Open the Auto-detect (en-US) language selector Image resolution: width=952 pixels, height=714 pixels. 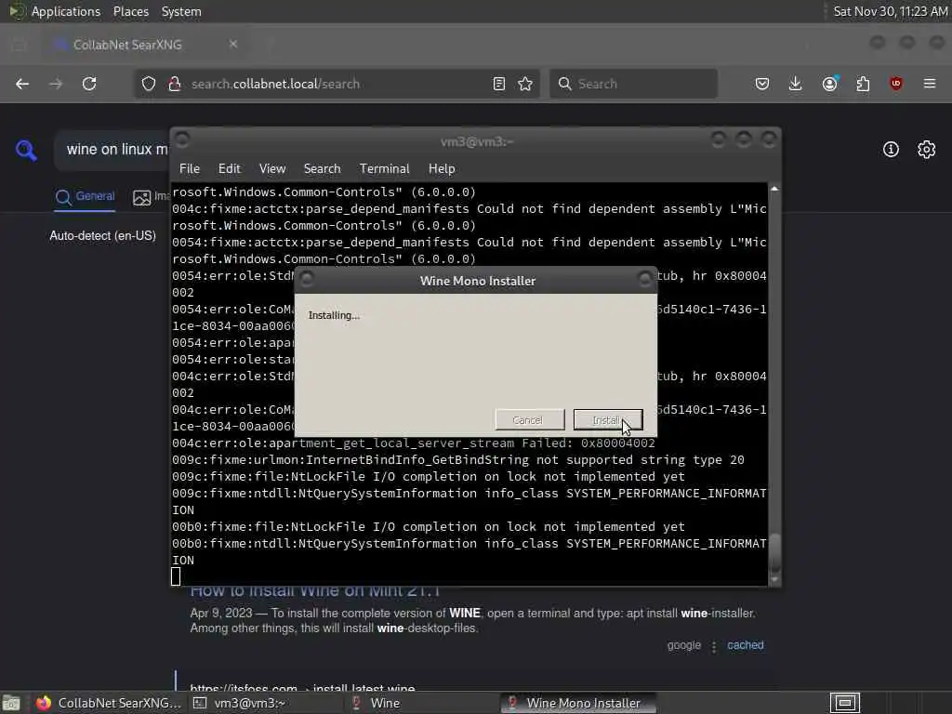coord(102,235)
